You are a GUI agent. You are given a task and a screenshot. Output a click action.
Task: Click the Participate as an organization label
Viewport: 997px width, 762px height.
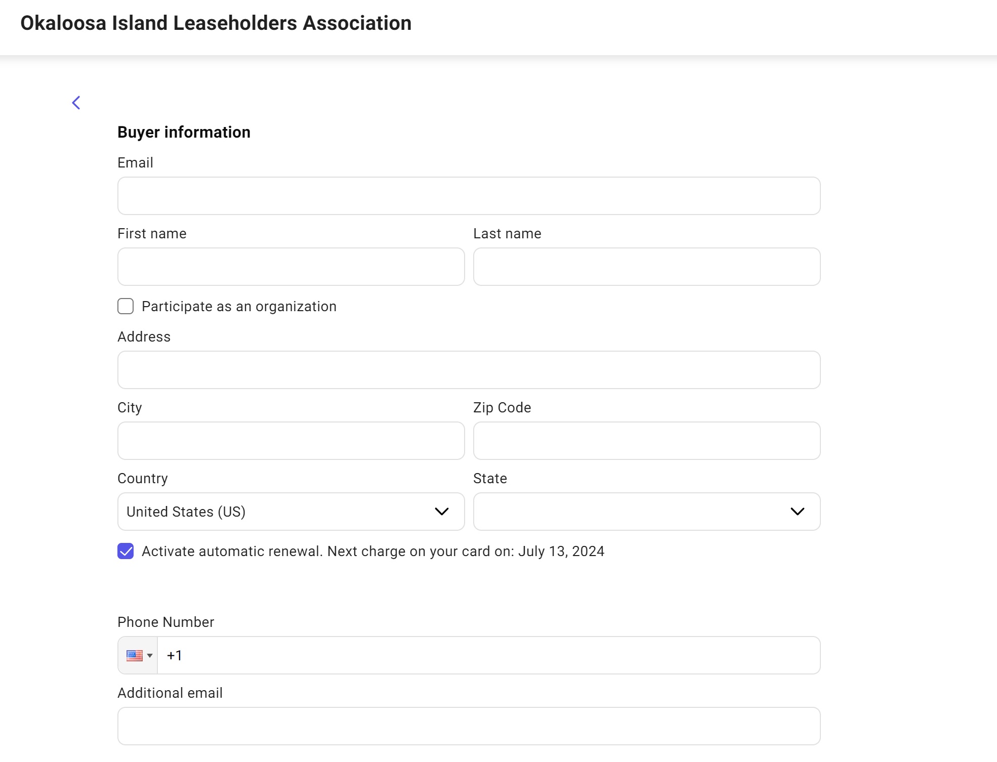click(239, 307)
